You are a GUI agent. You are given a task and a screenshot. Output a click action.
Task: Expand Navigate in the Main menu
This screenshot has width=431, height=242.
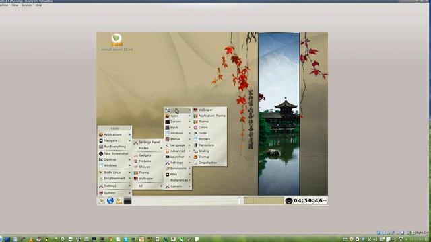coord(114,140)
